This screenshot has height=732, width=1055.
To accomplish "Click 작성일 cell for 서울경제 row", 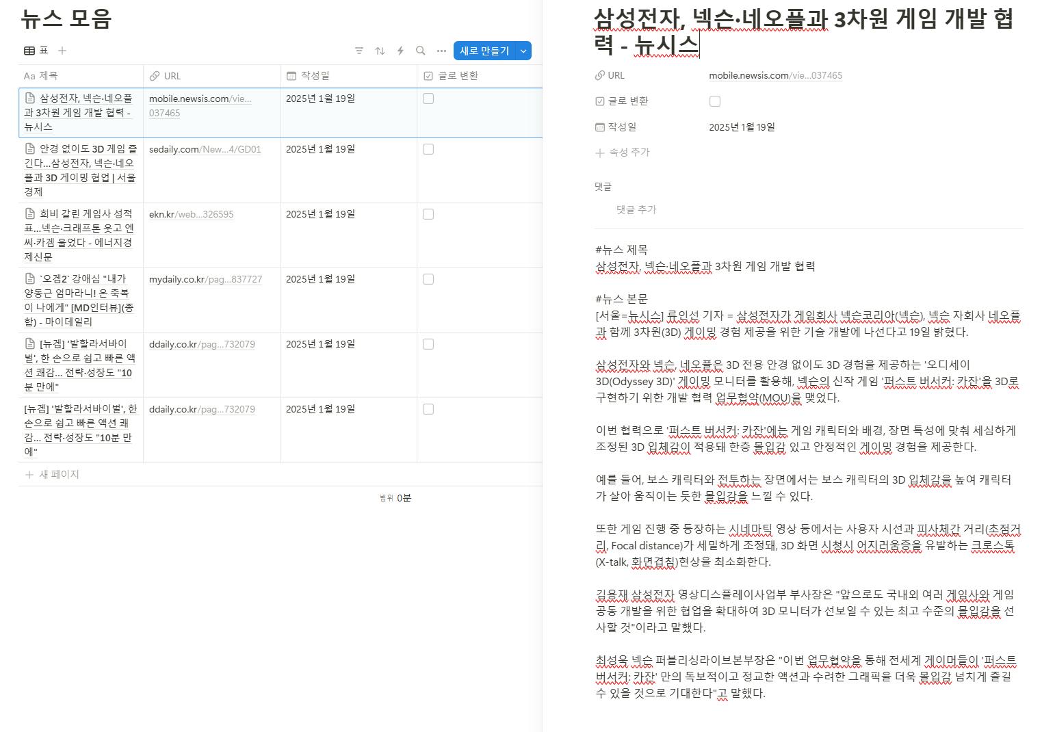I will (x=348, y=170).
